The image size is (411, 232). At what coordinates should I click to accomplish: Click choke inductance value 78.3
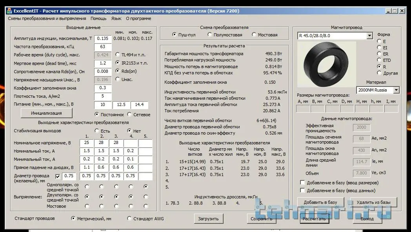coord(175,203)
